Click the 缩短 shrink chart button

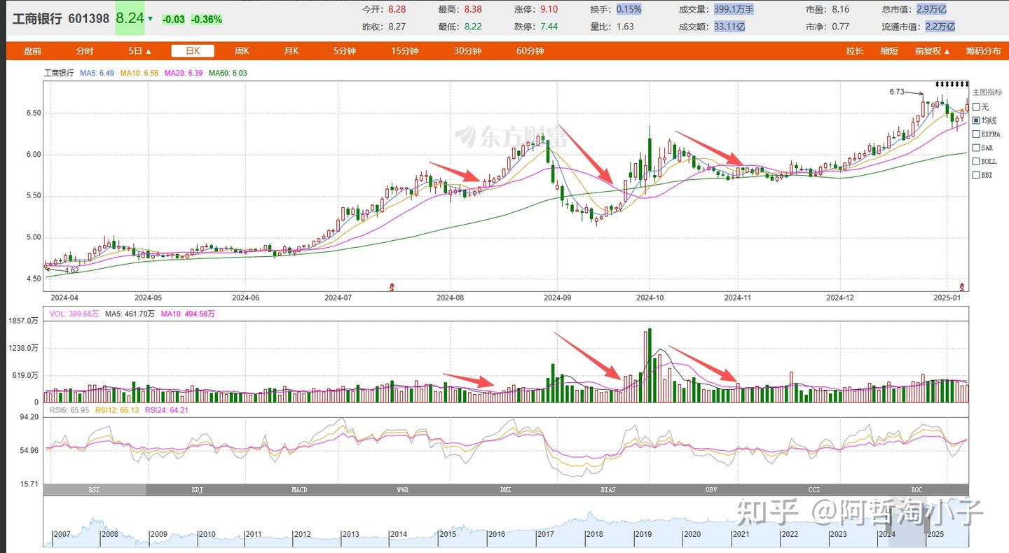890,51
